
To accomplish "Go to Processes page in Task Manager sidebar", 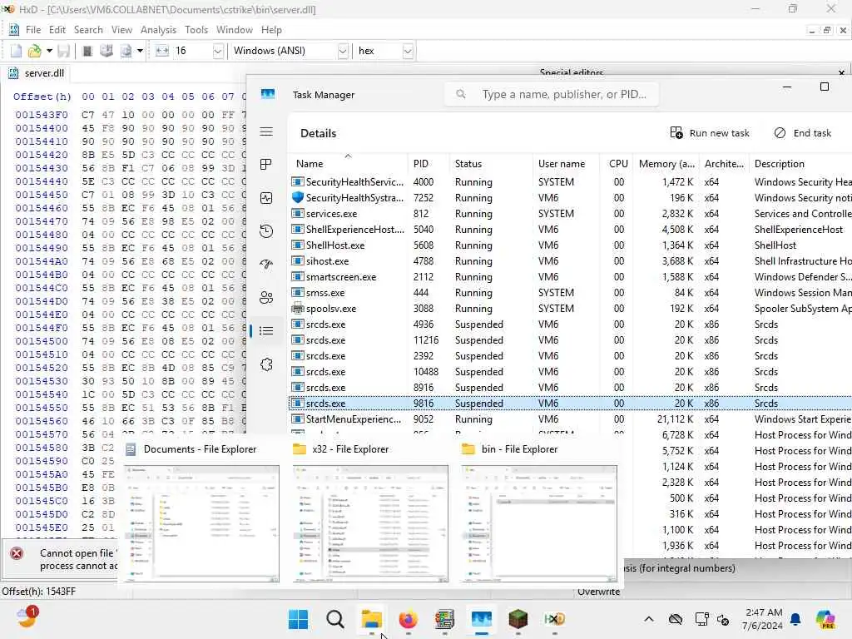I will 266,165.
